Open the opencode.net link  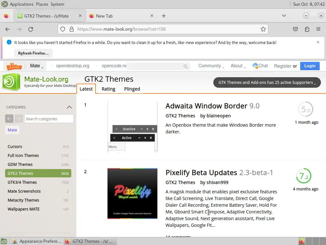tap(114, 66)
